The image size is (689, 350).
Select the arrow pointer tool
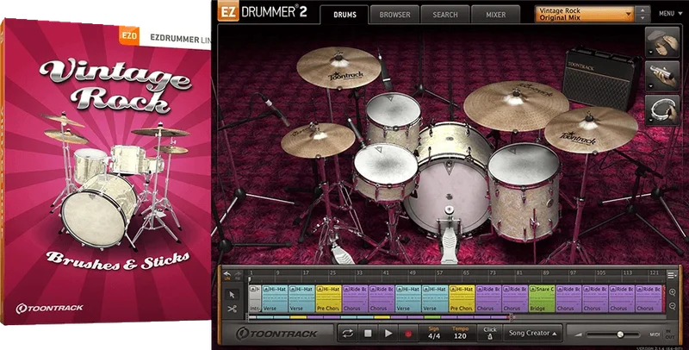(x=233, y=295)
